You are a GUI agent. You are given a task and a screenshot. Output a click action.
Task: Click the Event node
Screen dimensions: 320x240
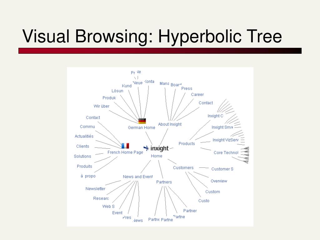pos(117,212)
